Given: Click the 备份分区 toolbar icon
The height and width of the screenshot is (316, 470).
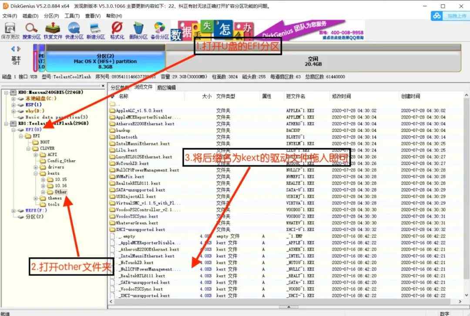Looking at the screenshot, I should (x=159, y=31).
